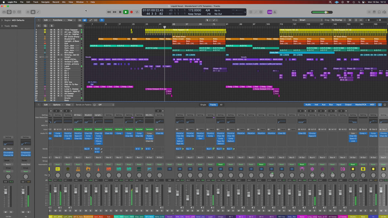The width and height of the screenshot is (388, 218).
Task: Open the File menu
Action: click(22, 2)
